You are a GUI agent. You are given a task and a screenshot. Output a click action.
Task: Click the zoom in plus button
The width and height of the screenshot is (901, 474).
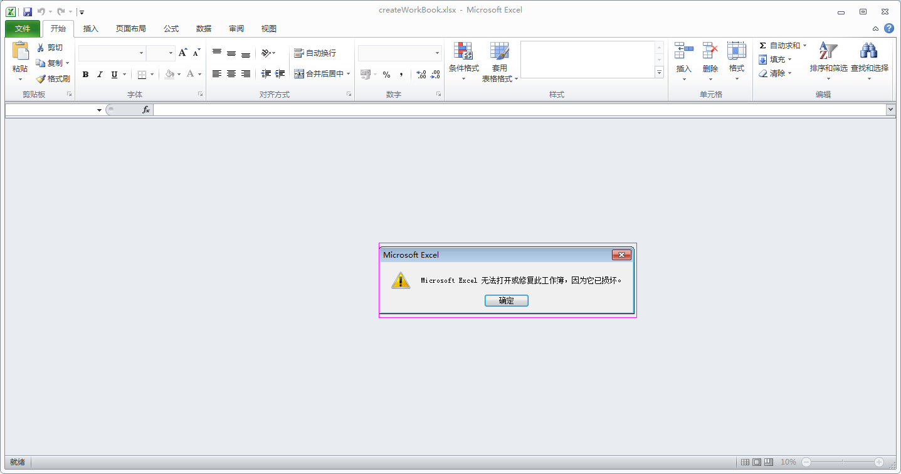[879, 462]
